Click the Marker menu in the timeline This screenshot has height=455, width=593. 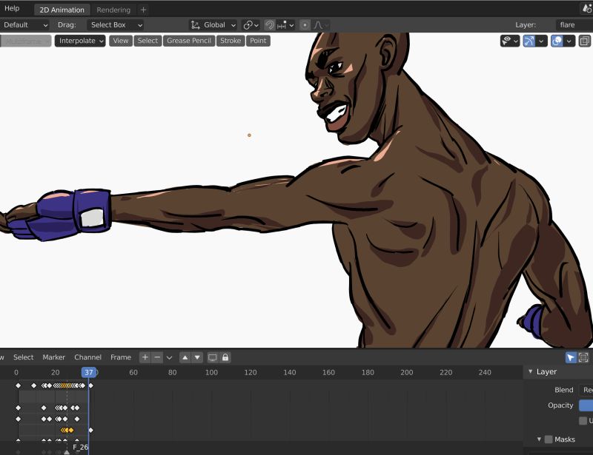tap(53, 357)
